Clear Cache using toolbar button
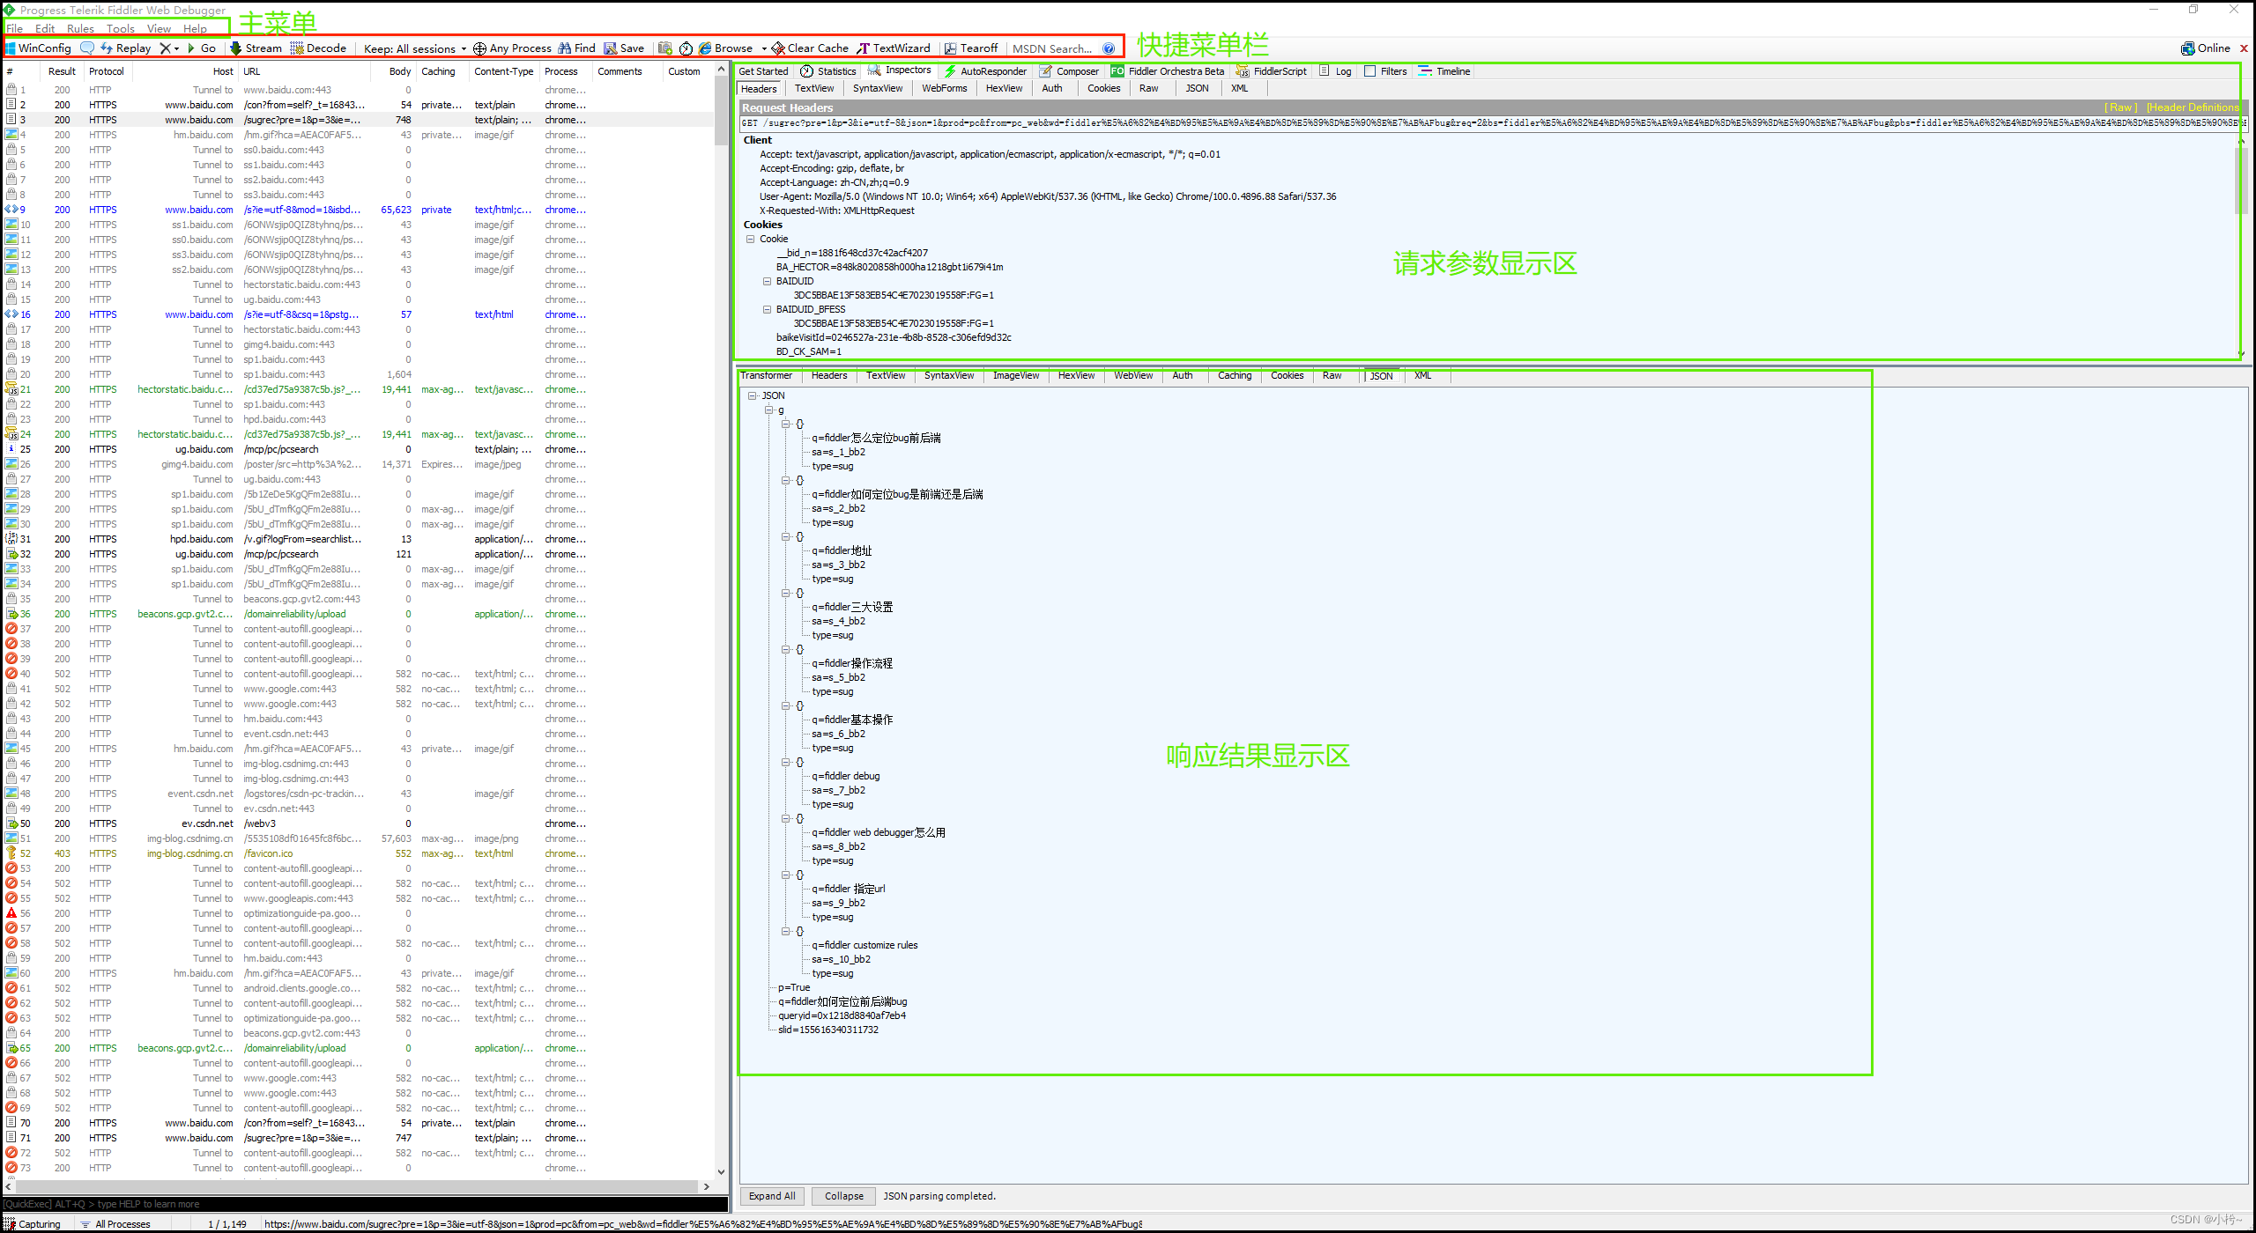Image resolution: width=2256 pixels, height=1233 pixels. [810, 48]
